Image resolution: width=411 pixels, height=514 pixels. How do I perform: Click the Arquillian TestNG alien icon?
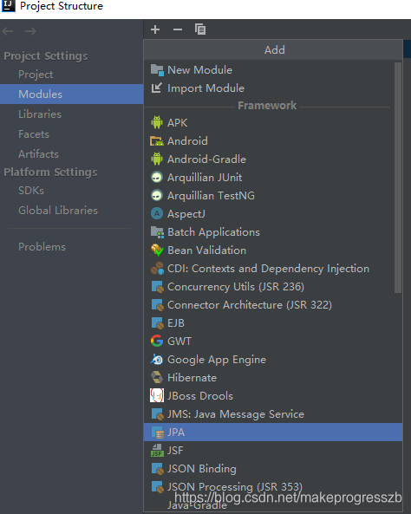pyautogui.click(x=157, y=195)
